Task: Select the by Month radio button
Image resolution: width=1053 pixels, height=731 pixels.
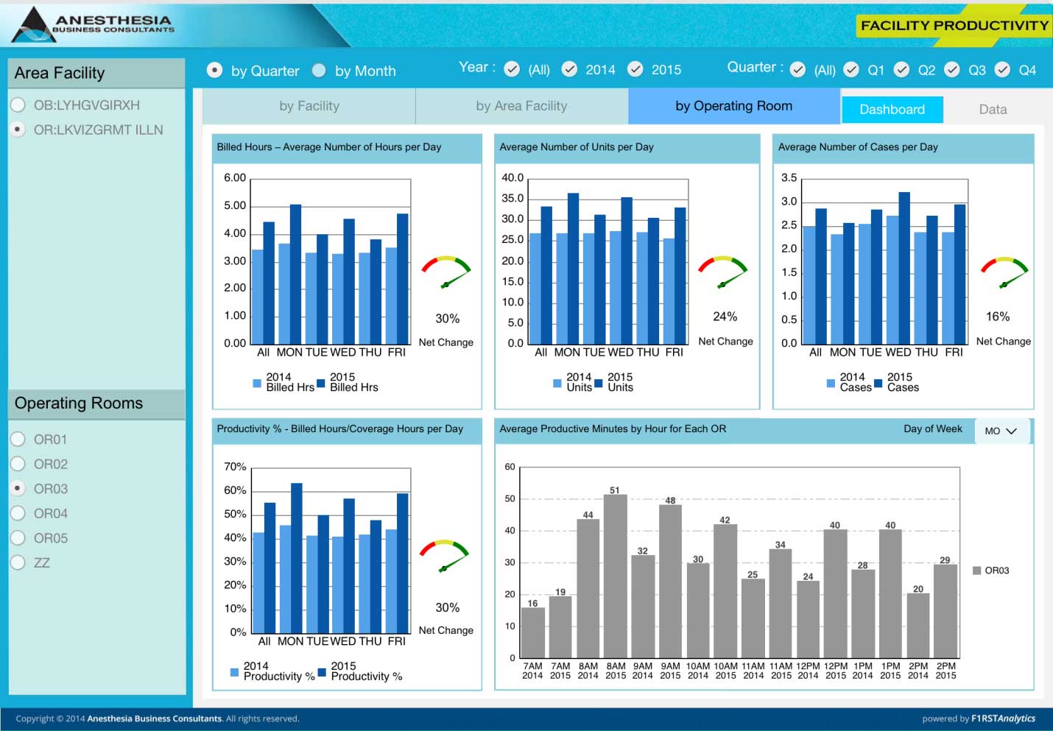Action: coord(319,71)
